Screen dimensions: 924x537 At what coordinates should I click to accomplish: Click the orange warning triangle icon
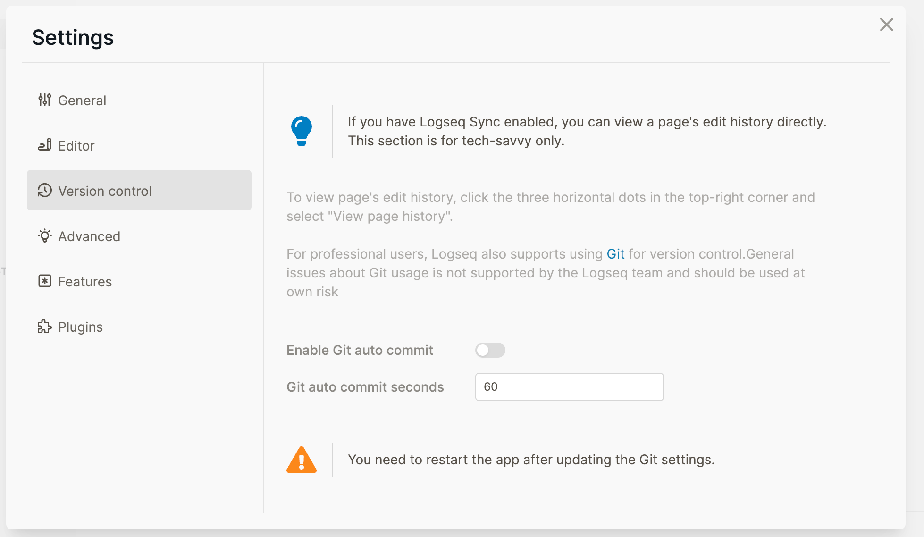click(302, 460)
